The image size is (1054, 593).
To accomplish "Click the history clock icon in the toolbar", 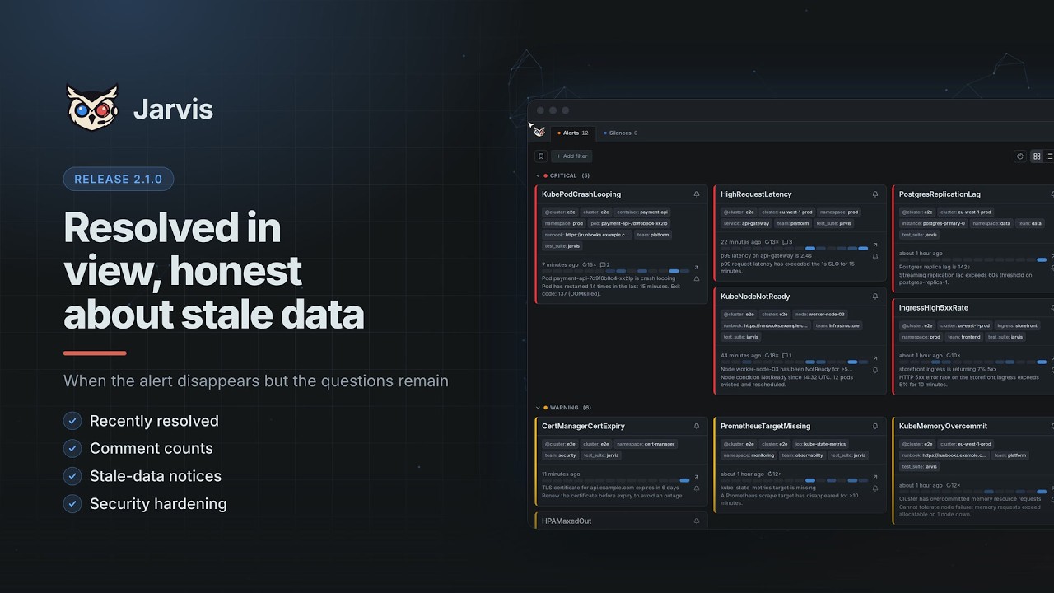I will (x=1020, y=156).
